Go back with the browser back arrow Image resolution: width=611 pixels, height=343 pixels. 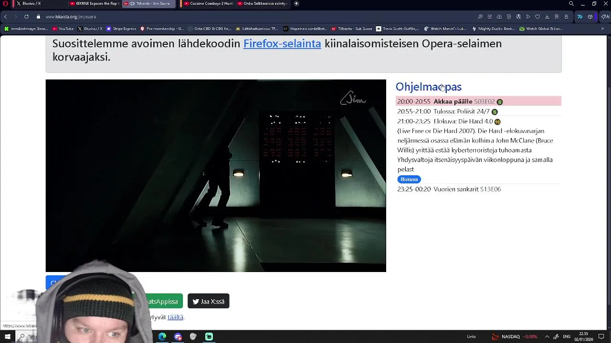(5, 17)
